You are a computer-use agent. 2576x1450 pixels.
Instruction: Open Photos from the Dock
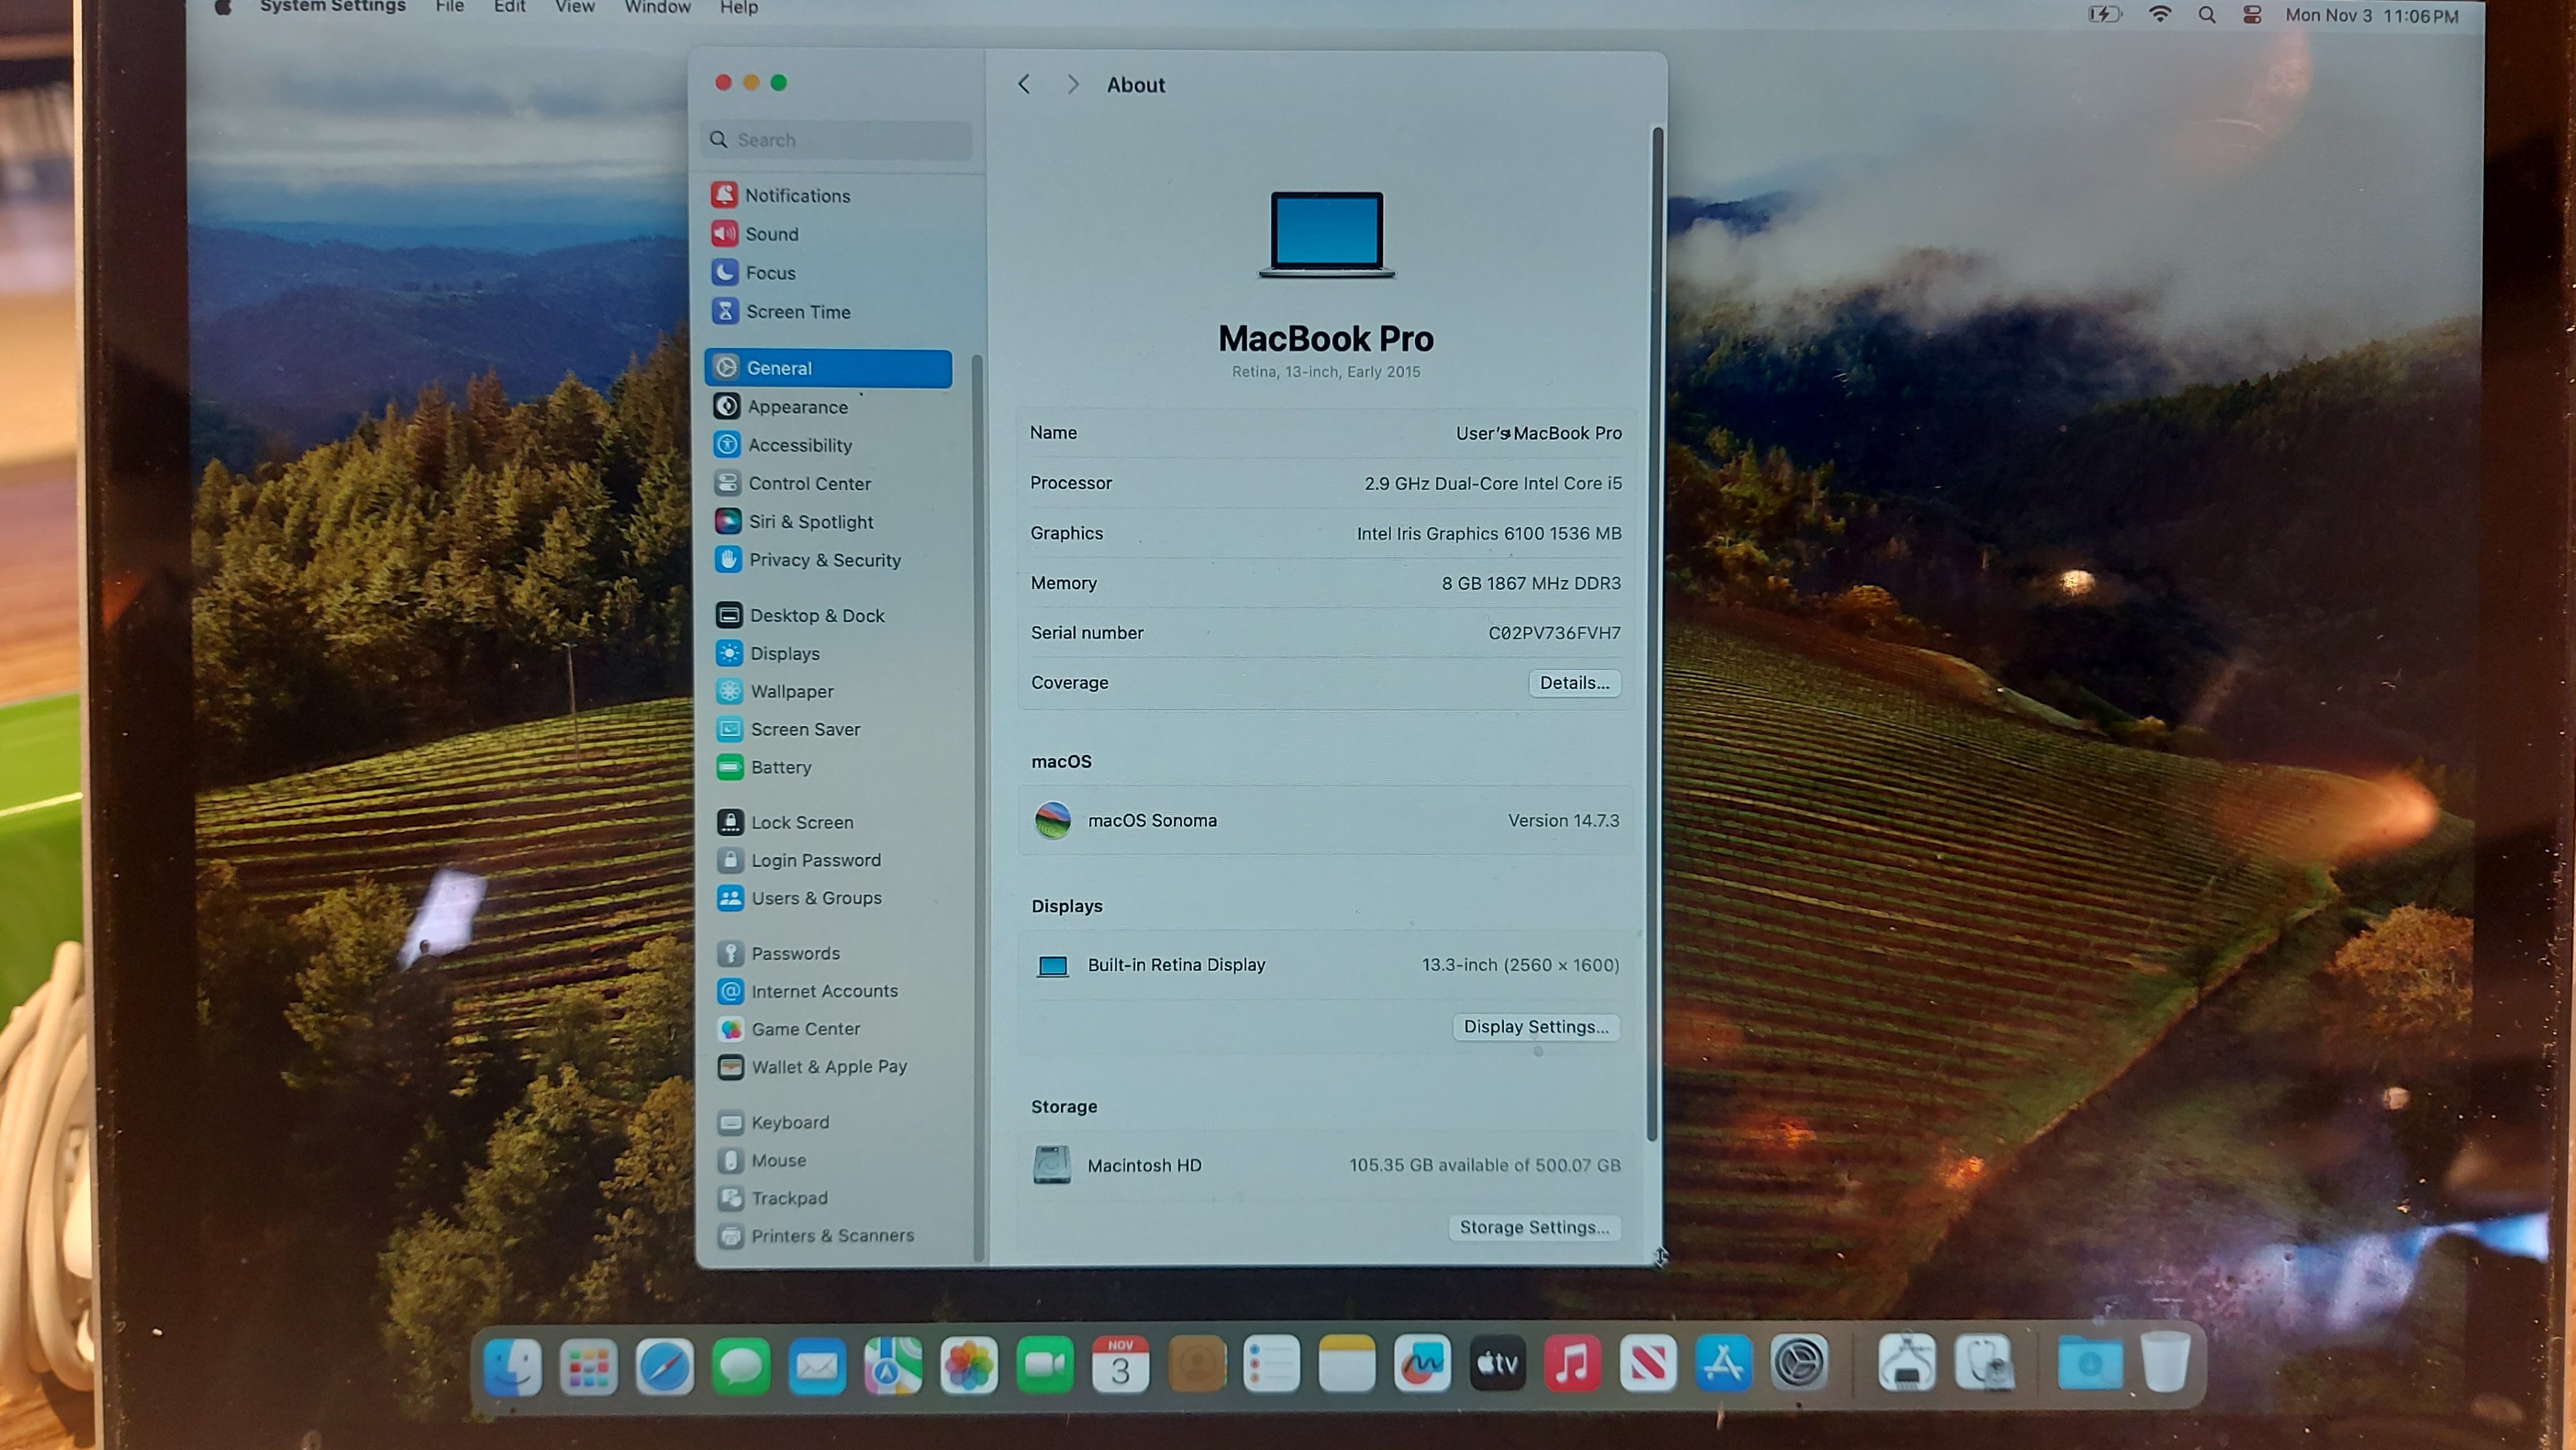point(968,1366)
